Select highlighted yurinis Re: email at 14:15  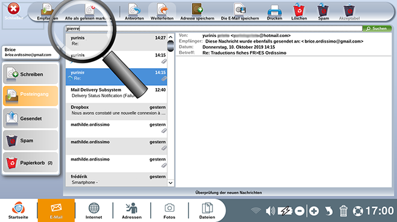pyautogui.click(x=117, y=77)
